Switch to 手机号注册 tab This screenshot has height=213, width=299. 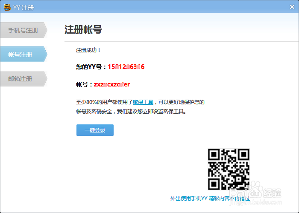pyautogui.click(x=23, y=30)
